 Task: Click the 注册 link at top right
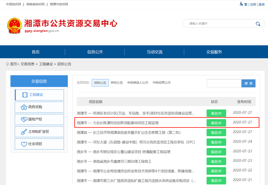(x=253, y=4)
